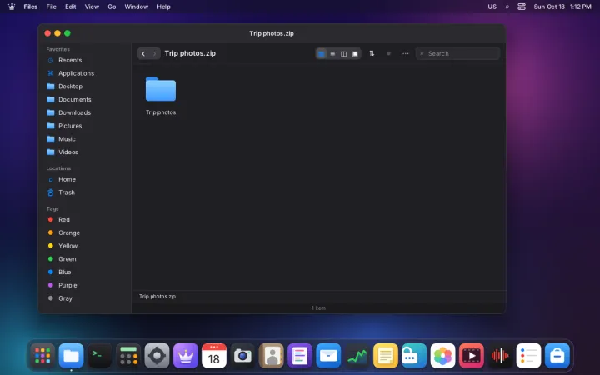Image resolution: width=600 pixels, height=375 pixels.
Task: Open System Settings from the dock
Action: [x=157, y=356]
